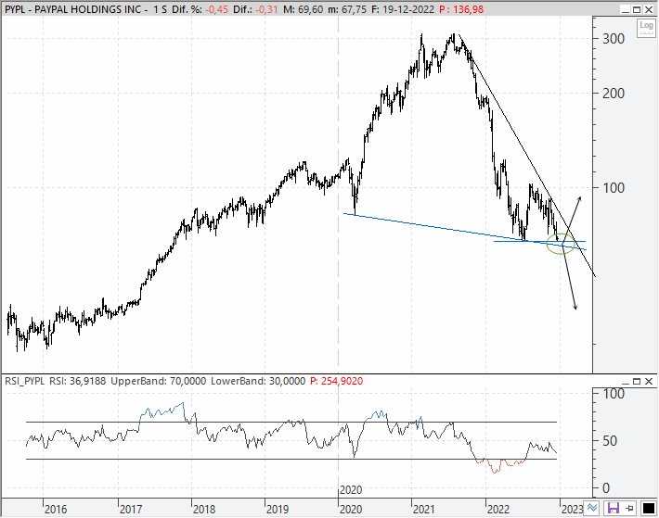Click the red 'P: 254,9020' value

tap(336, 381)
